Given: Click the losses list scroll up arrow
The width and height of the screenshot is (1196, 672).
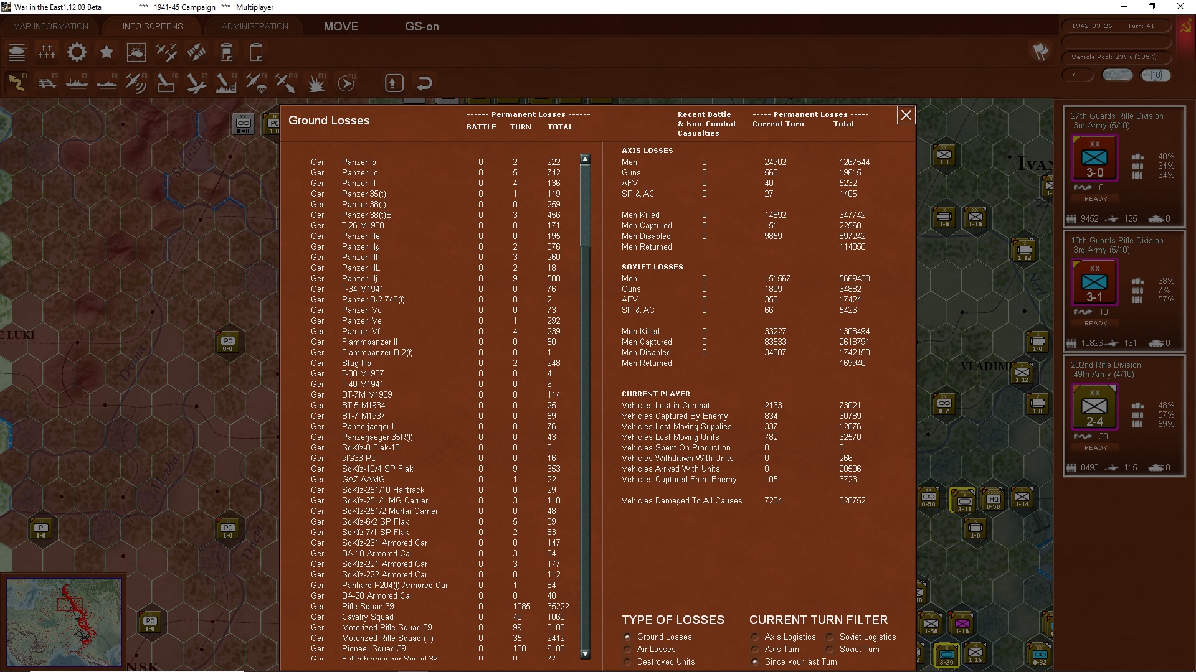Looking at the screenshot, I should [x=585, y=159].
